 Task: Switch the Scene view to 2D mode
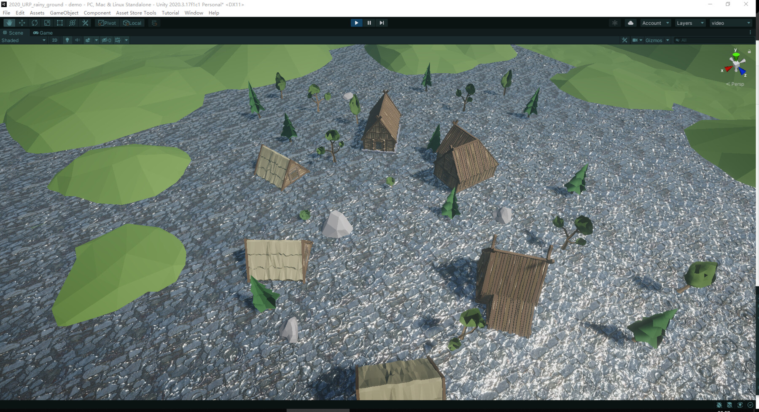pos(54,40)
